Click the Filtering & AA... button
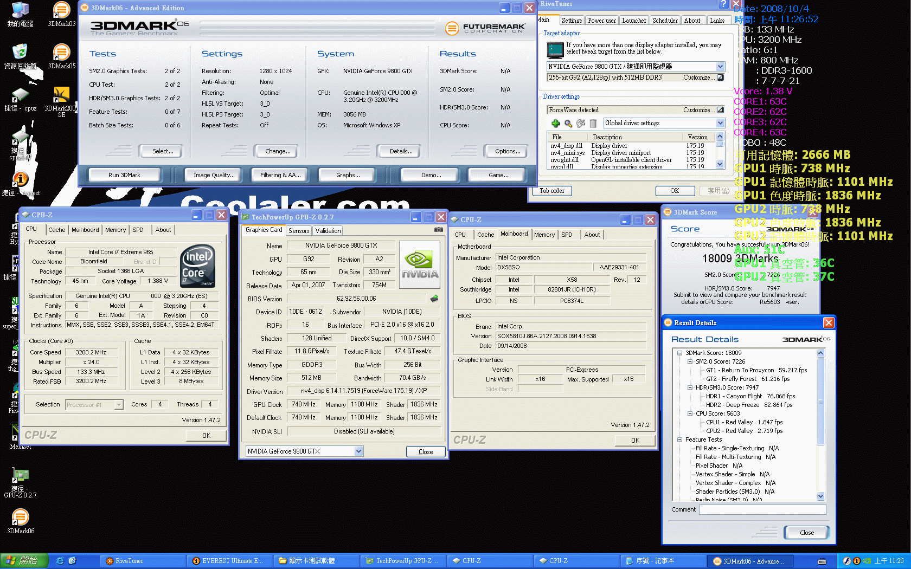Image resolution: width=911 pixels, height=569 pixels. (x=280, y=175)
